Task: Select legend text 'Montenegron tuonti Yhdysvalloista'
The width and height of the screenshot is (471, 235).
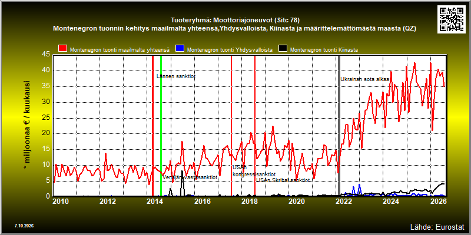Action: click(x=230, y=50)
